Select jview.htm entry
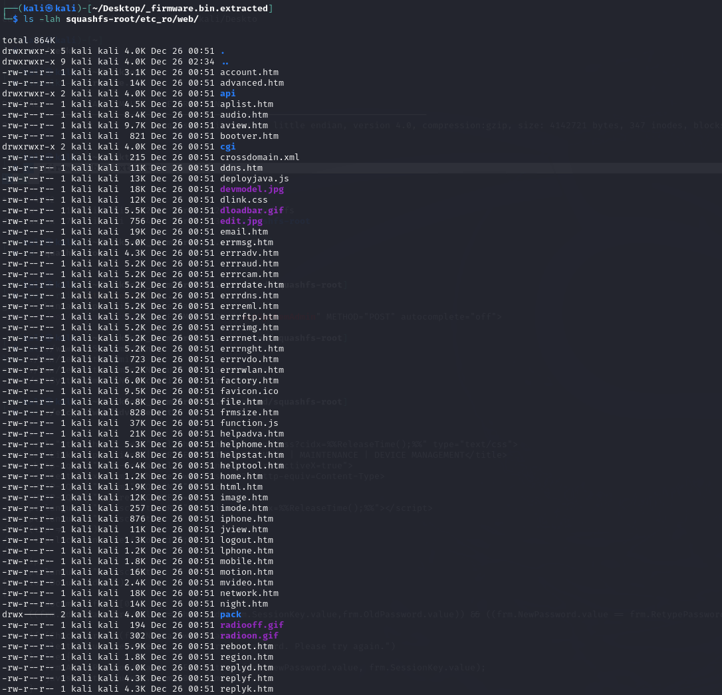Screen dimensions: 722x695 click(244, 530)
